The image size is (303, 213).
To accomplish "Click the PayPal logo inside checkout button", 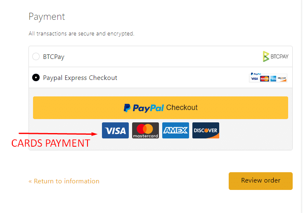I will [x=144, y=108].
